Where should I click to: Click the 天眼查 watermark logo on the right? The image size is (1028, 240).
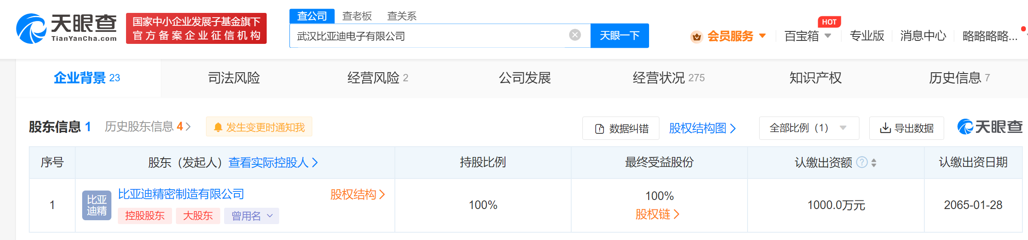tap(989, 127)
